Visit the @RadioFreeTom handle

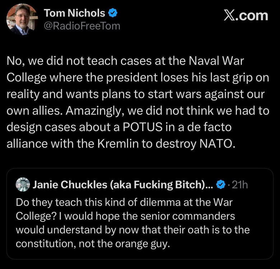(x=82, y=26)
